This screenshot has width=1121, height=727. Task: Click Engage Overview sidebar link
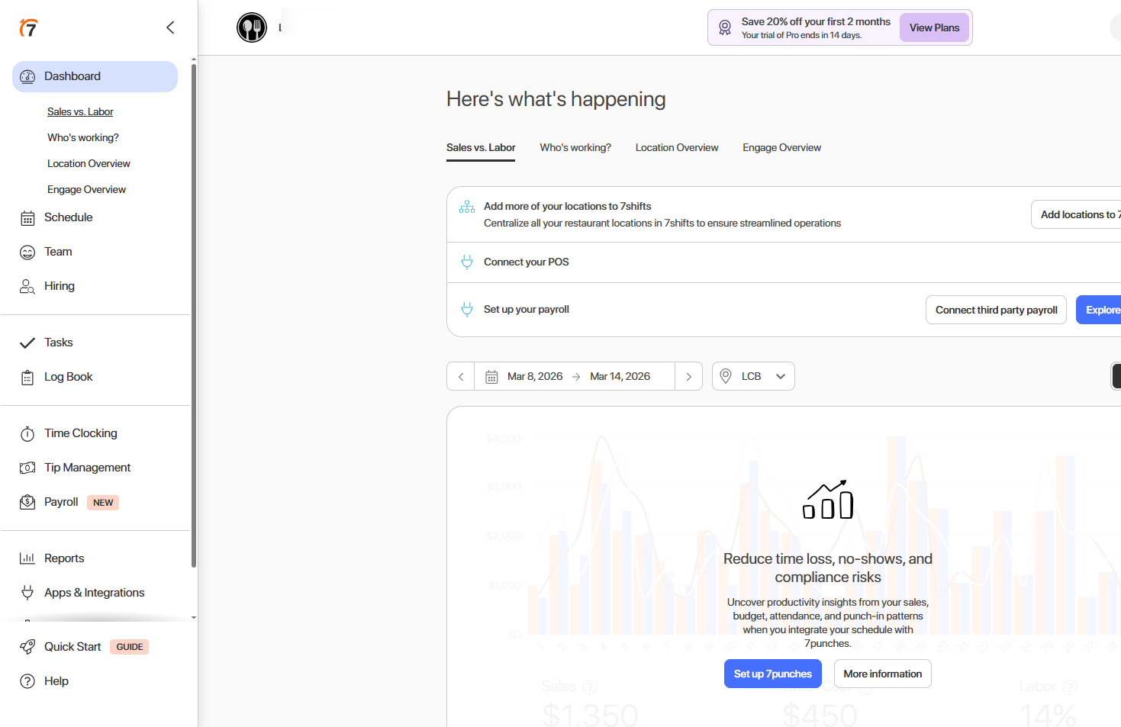(86, 190)
